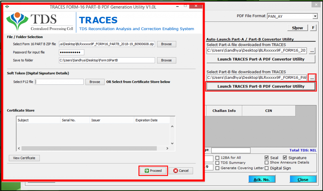Open the PDF File Format dropdown

pyautogui.click(x=315, y=16)
